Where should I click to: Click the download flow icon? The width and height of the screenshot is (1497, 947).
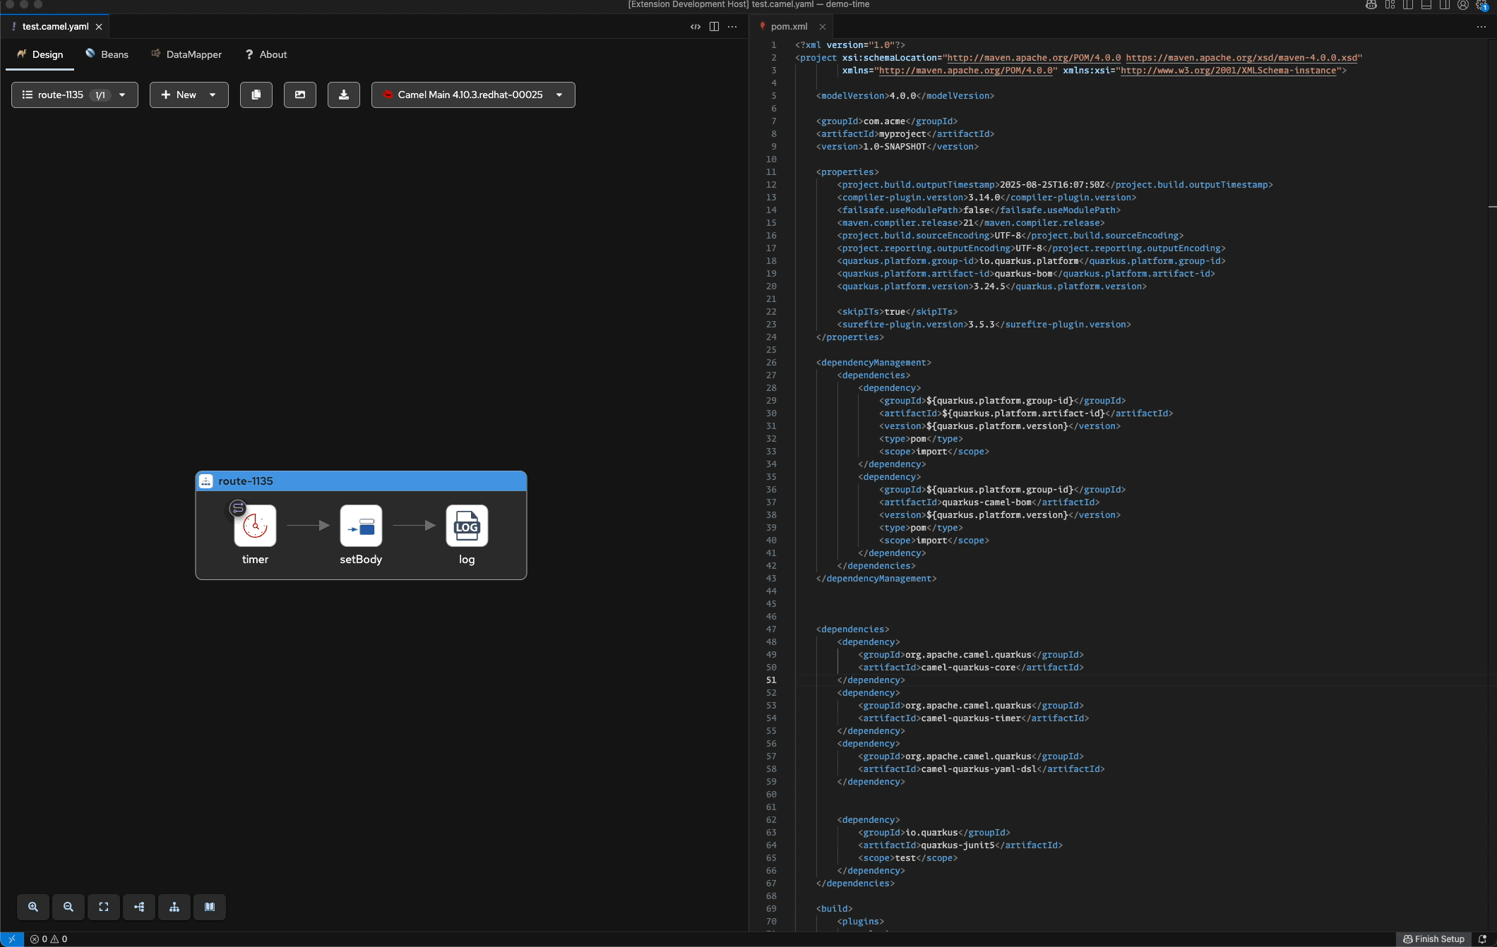pos(344,95)
